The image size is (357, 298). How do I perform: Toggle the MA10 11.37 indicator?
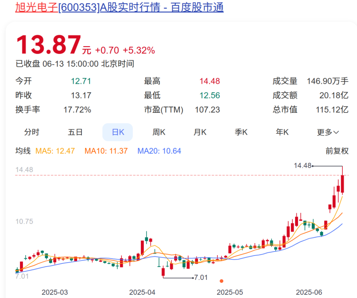106,151
